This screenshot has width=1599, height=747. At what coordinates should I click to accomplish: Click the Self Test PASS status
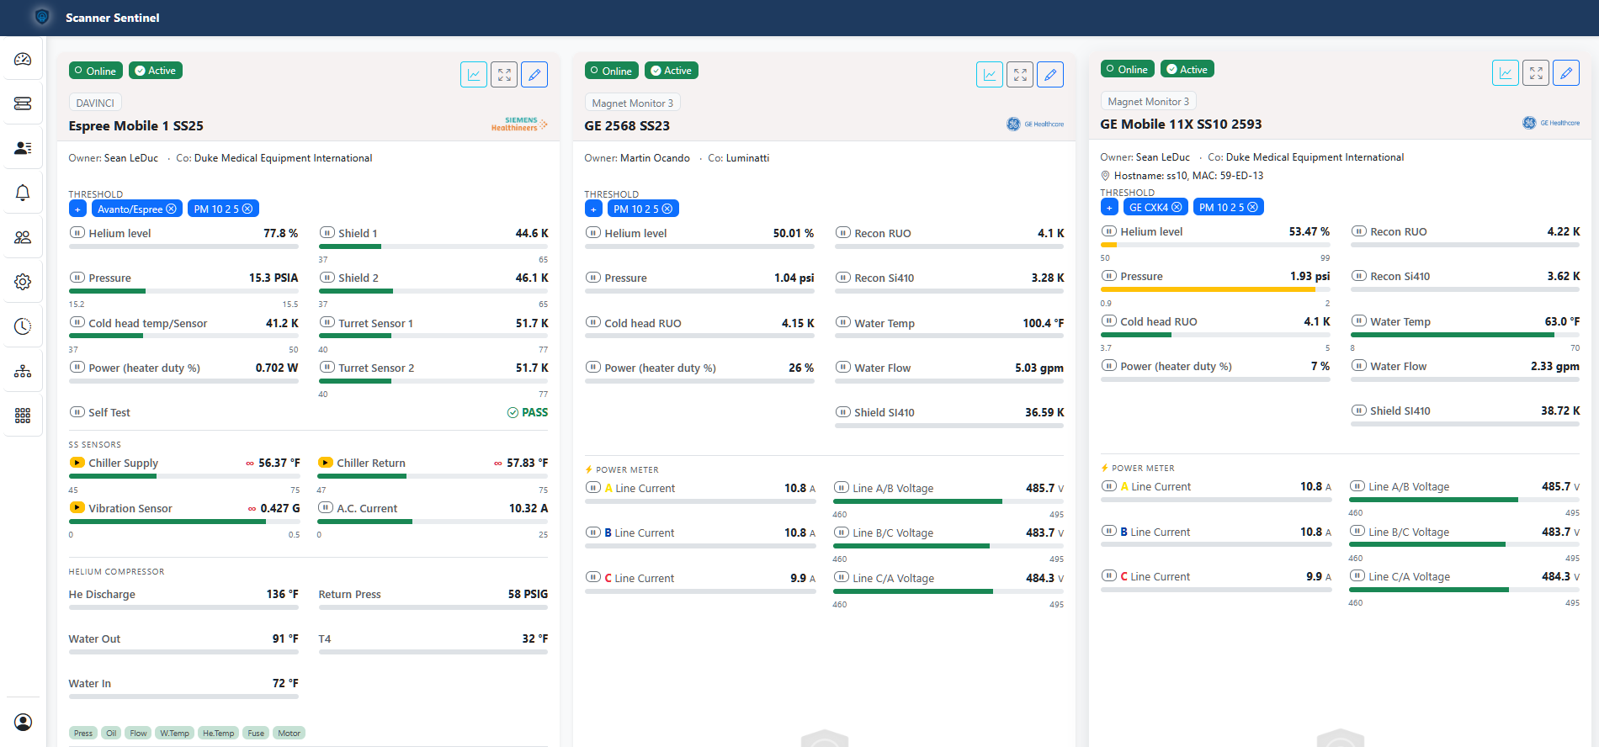coord(528,412)
